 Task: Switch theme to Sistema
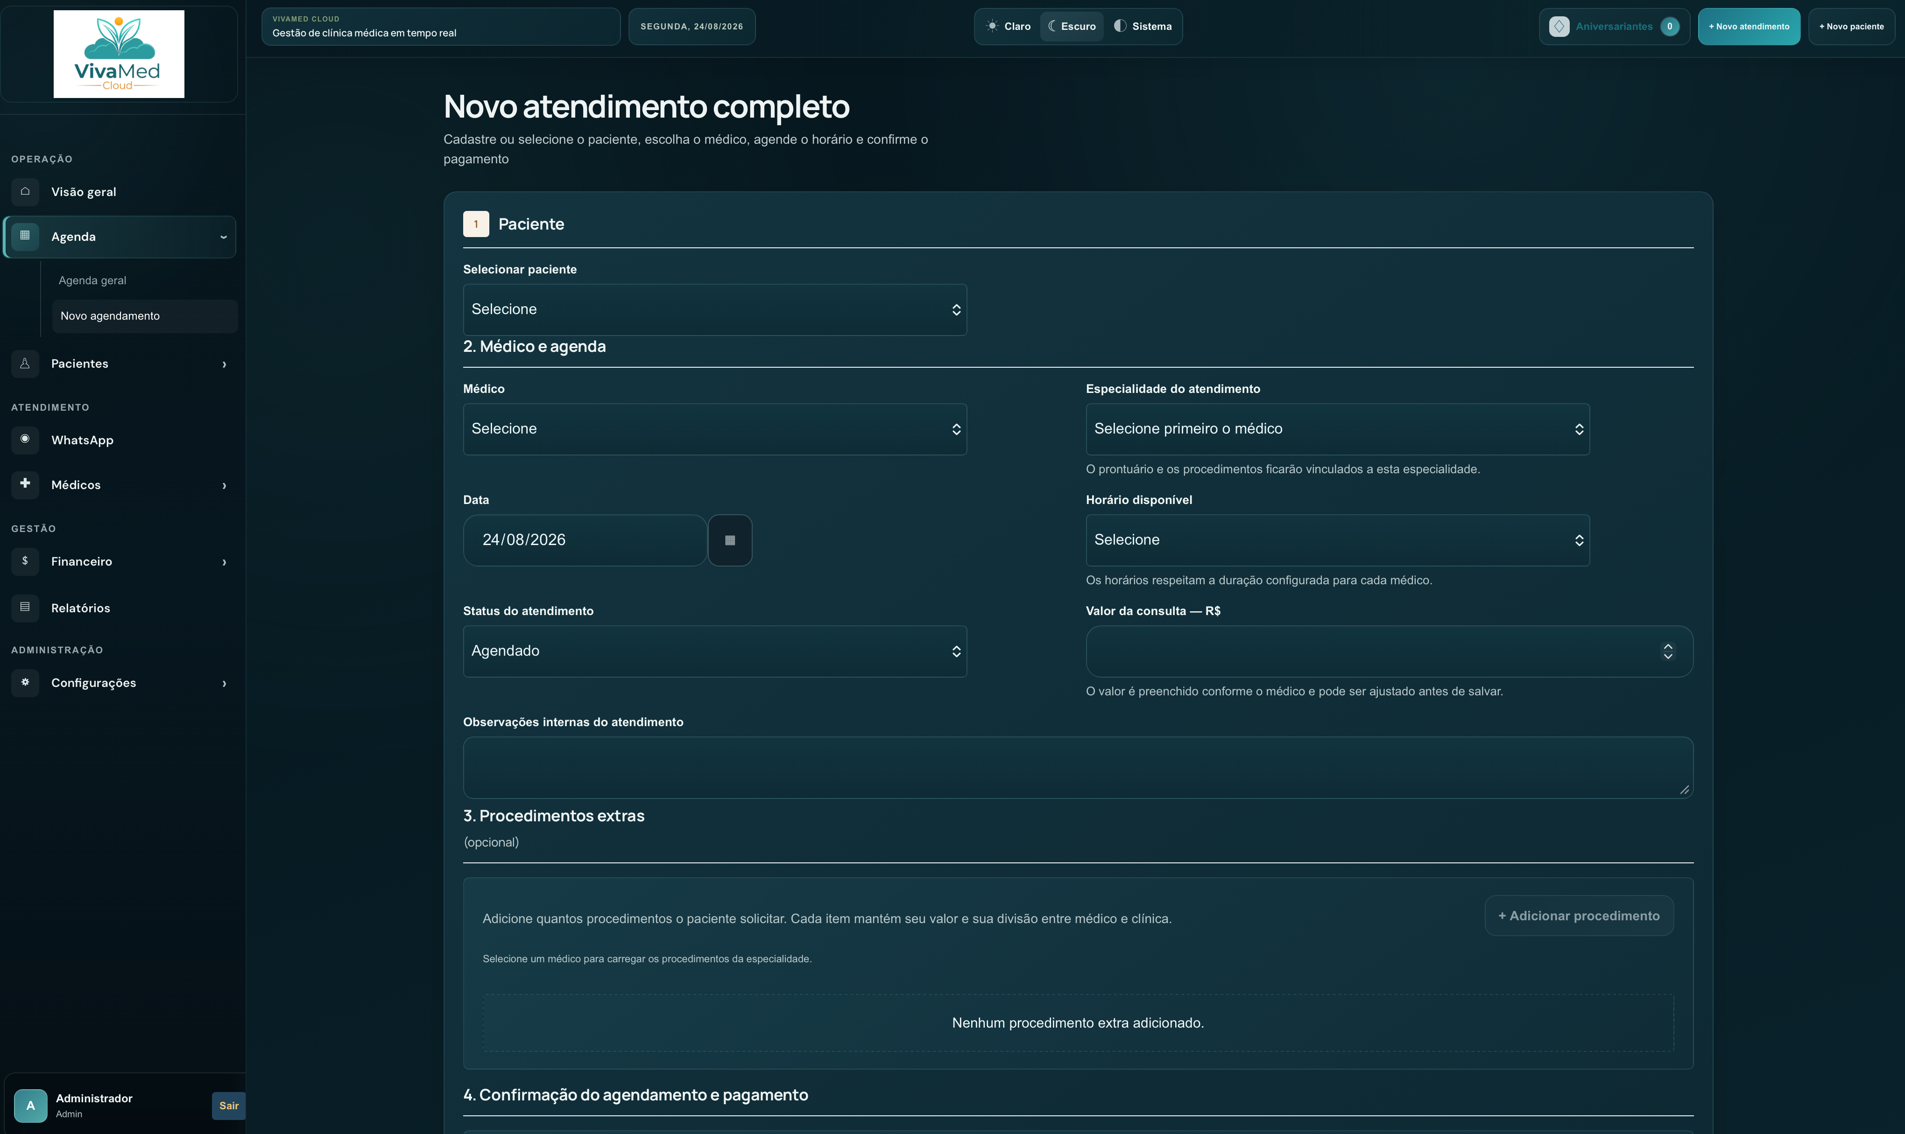(x=1143, y=26)
